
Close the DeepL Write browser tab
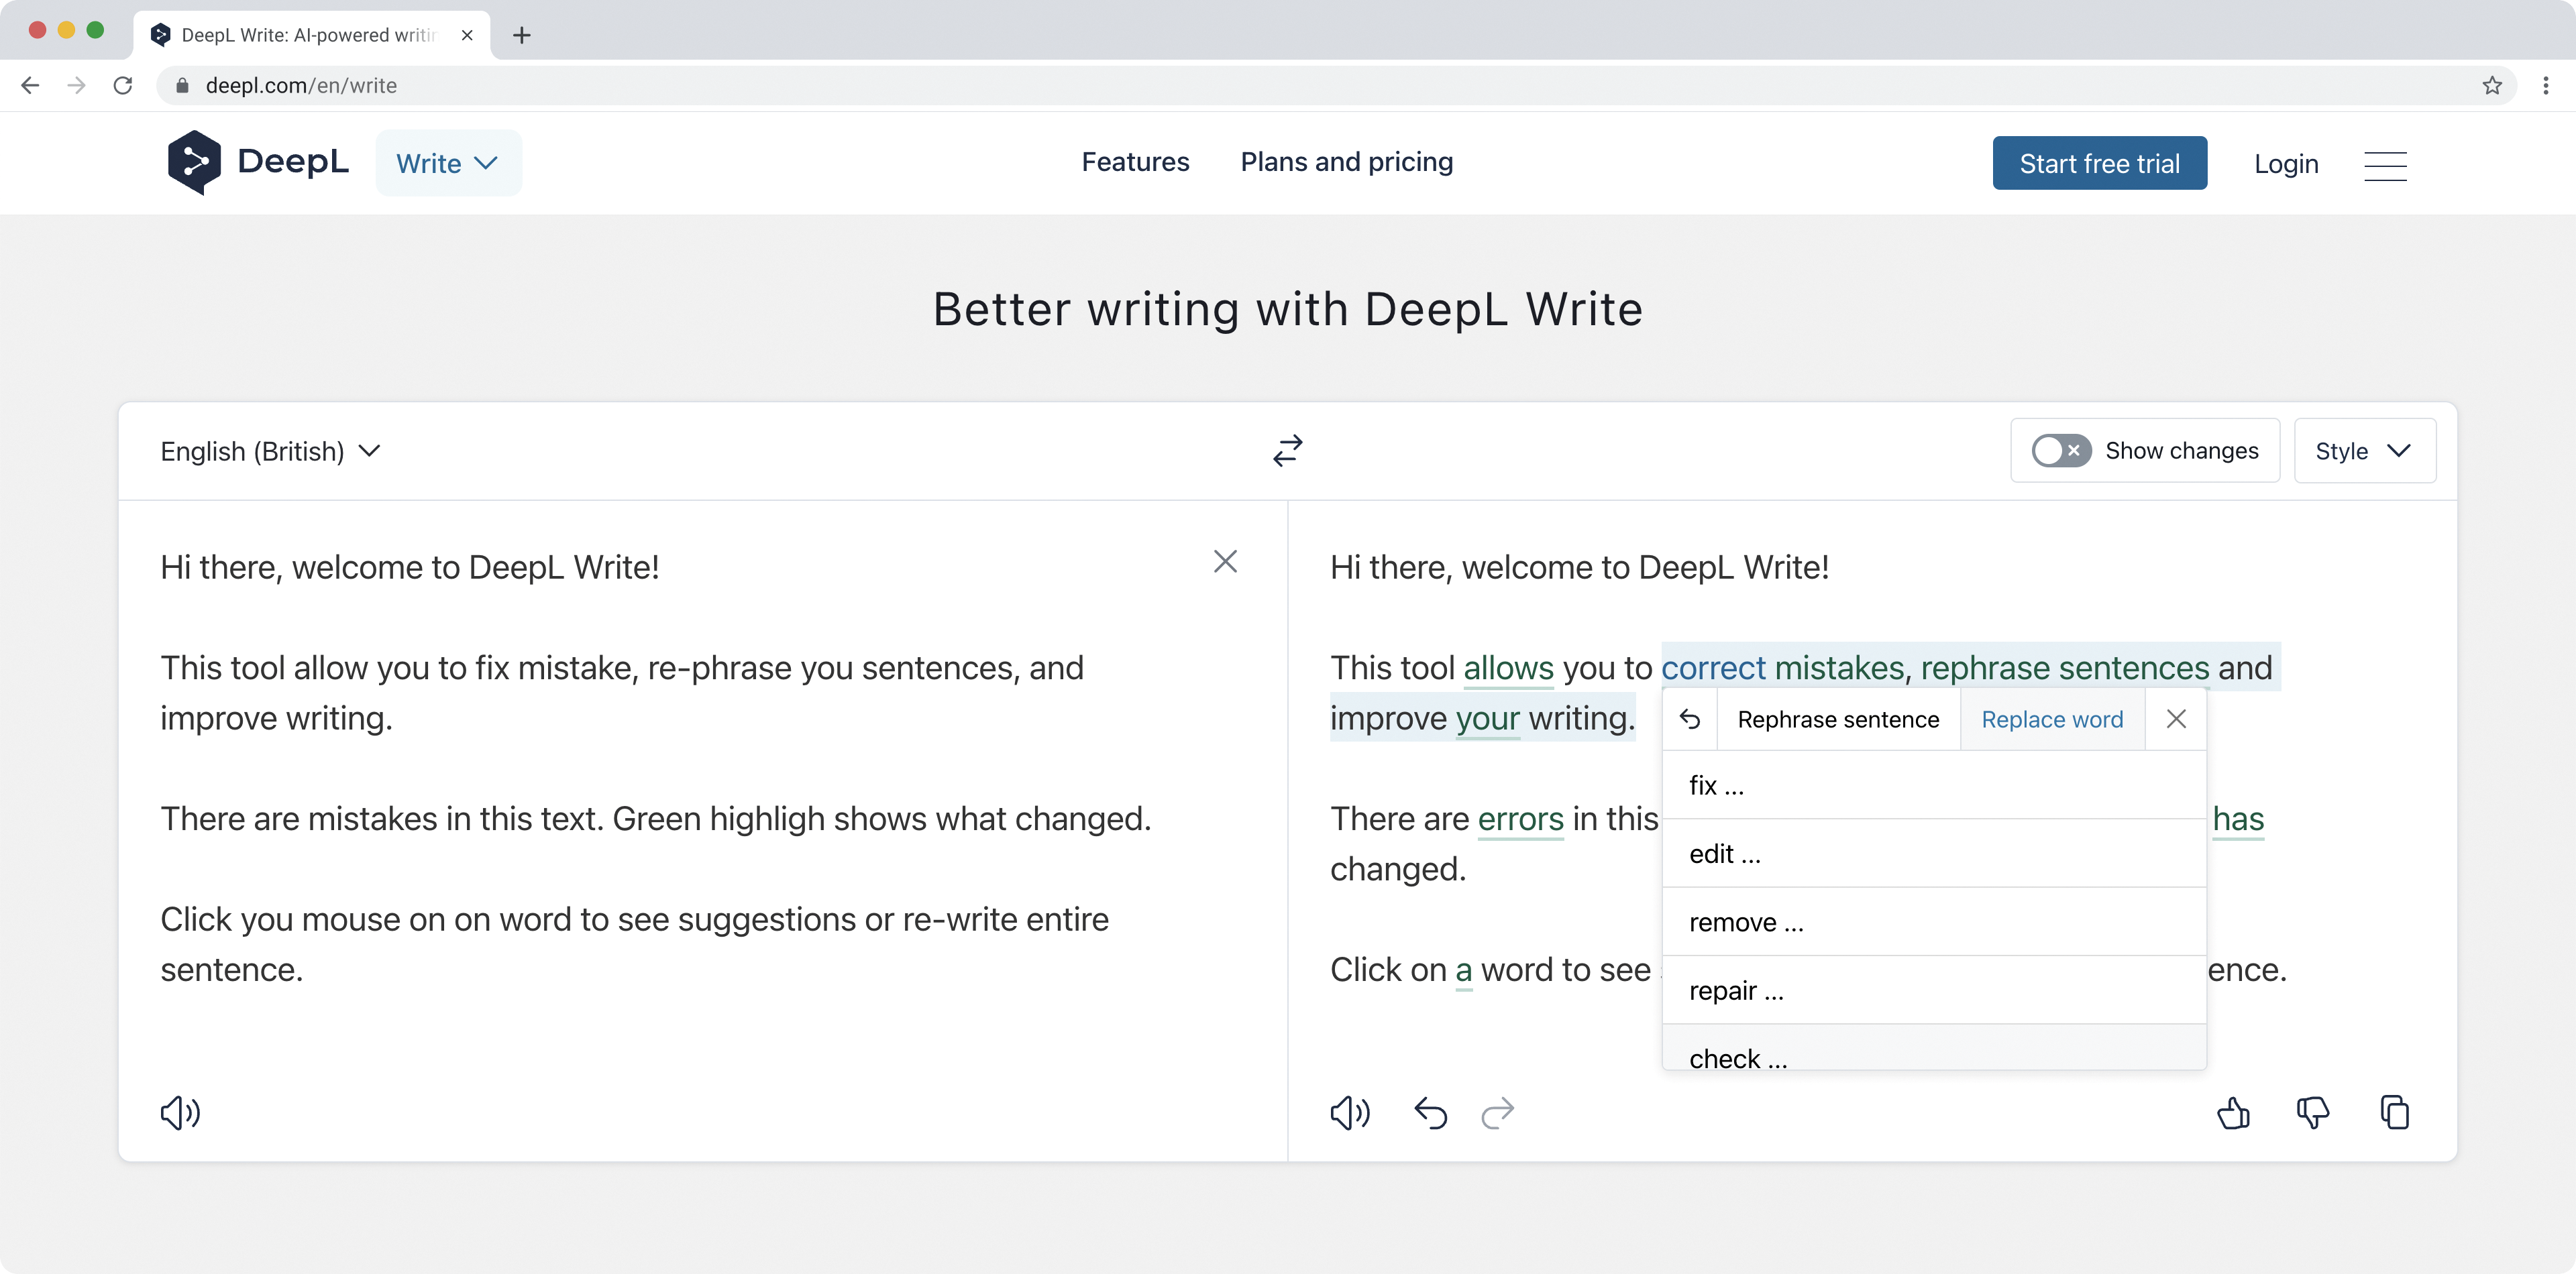coord(467,35)
